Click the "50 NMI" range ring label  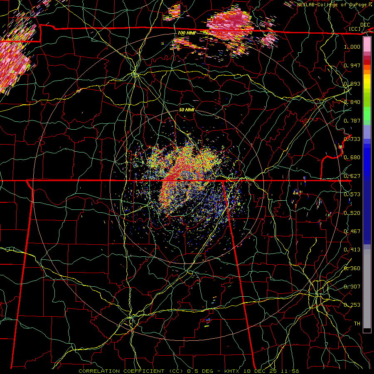coord(187,110)
